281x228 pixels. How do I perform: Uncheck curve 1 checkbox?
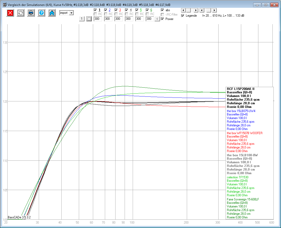click(95, 10)
